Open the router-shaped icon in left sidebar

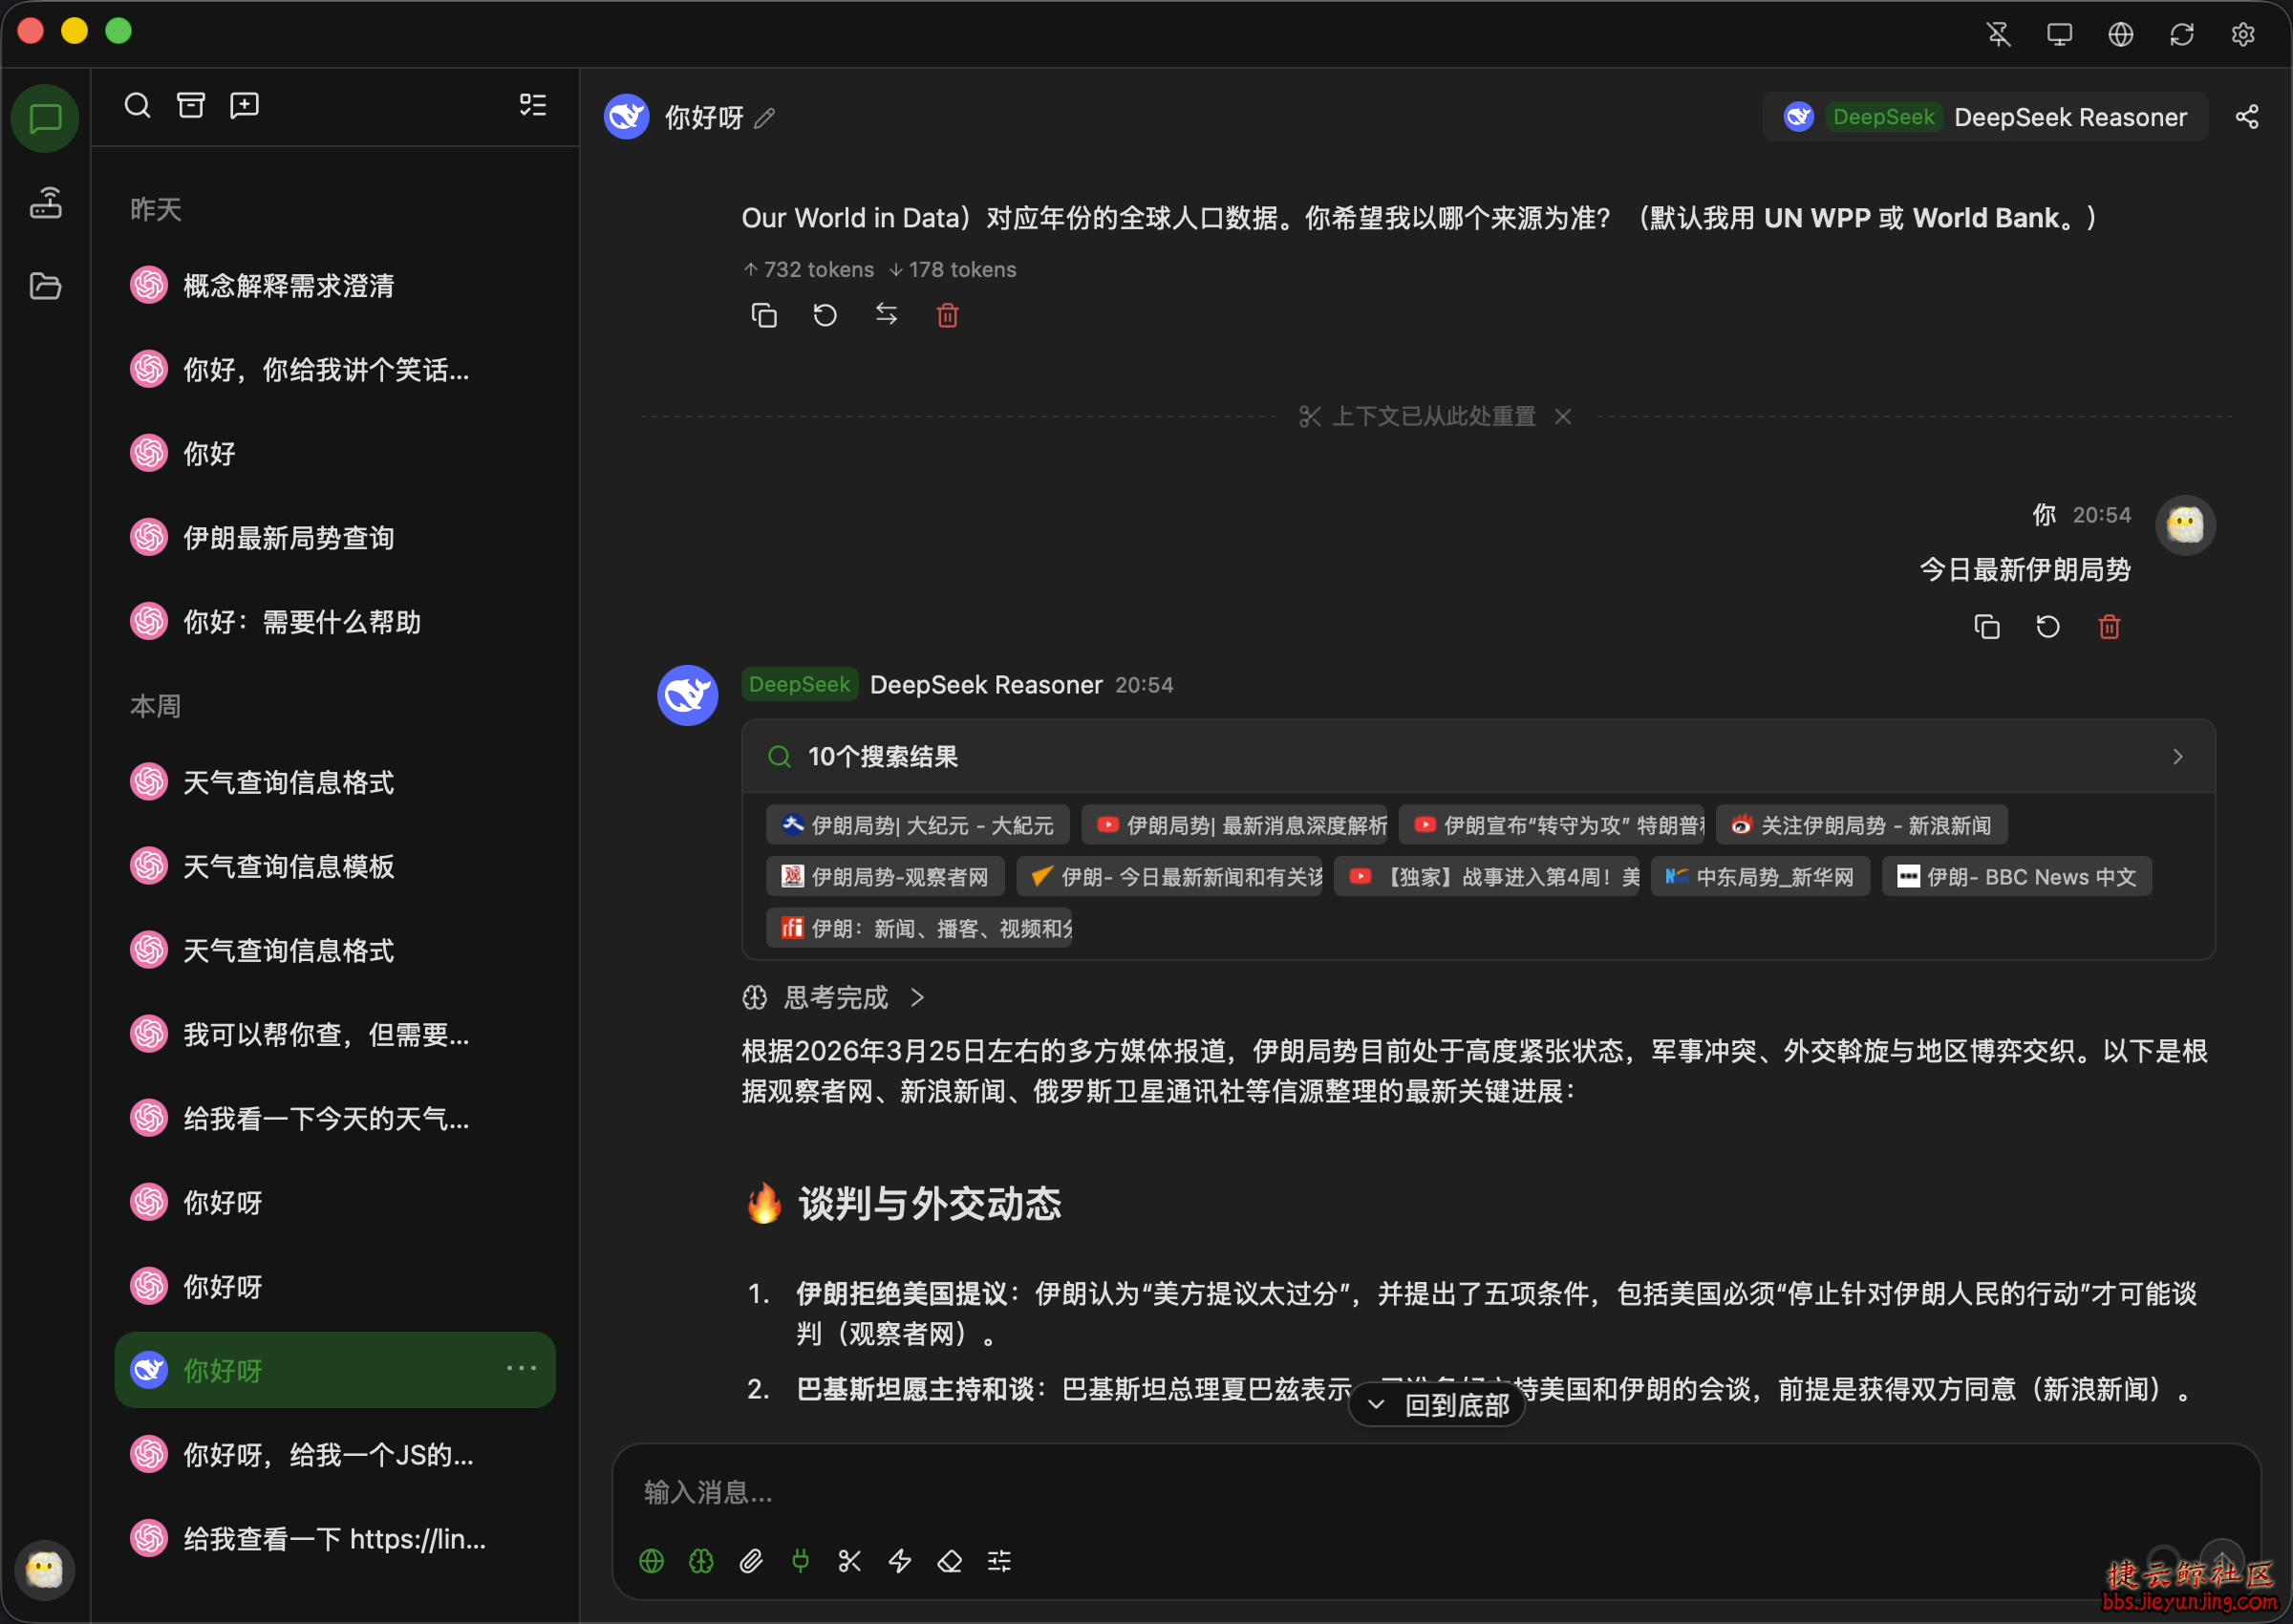pyautogui.click(x=45, y=203)
